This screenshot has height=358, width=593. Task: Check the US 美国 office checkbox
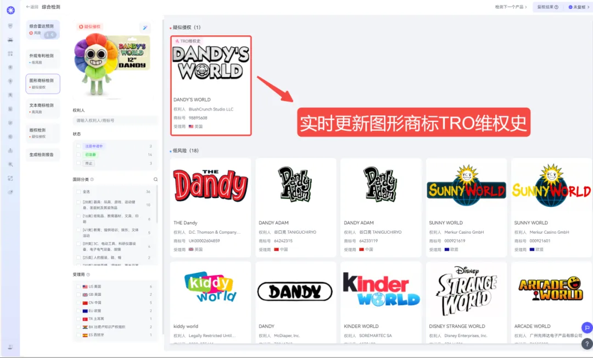tap(79, 287)
